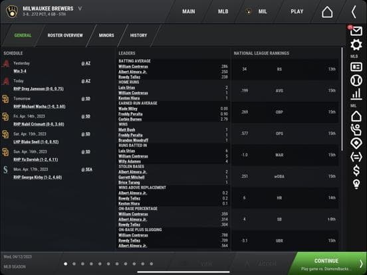
Task: Click Brewers logo next to MIL menu
Action: 248,11
